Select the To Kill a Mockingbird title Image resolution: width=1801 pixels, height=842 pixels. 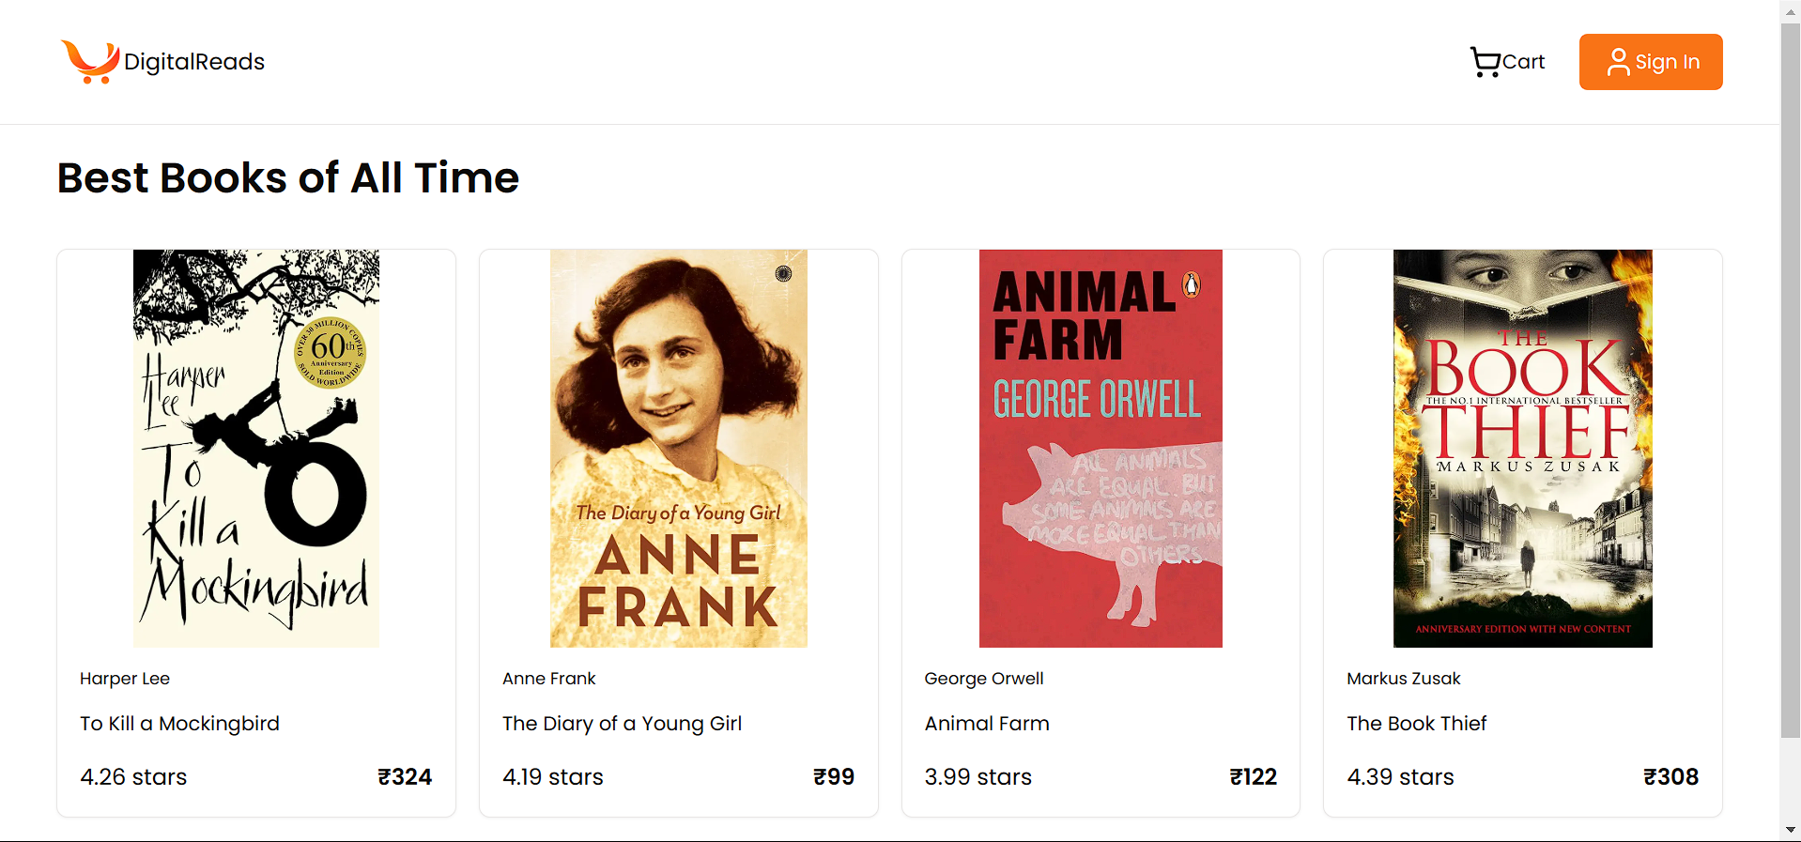(x=179, y=724)
